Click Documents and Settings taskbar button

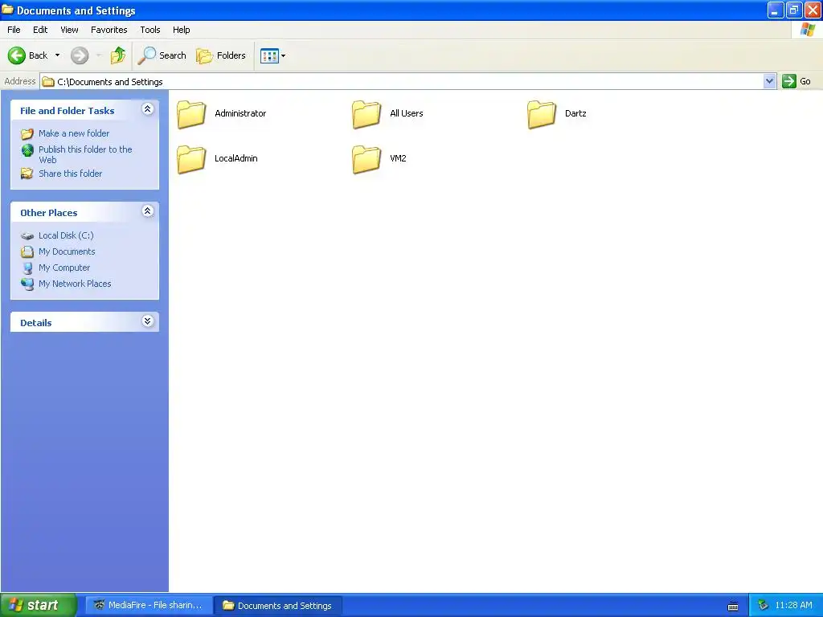pyautogui.click(x=278, y=606)
